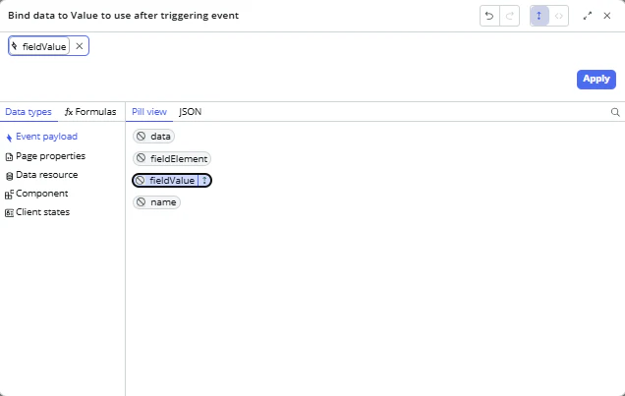This screenshot has width=625, height=396.
Task: Click the undo arrow icon
Action: pos(489,16)
